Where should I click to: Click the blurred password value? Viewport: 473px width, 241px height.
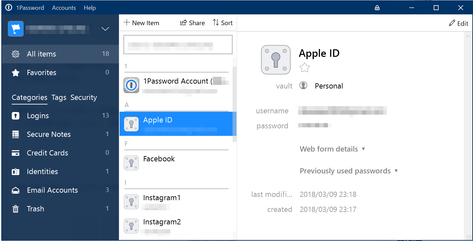315,125
